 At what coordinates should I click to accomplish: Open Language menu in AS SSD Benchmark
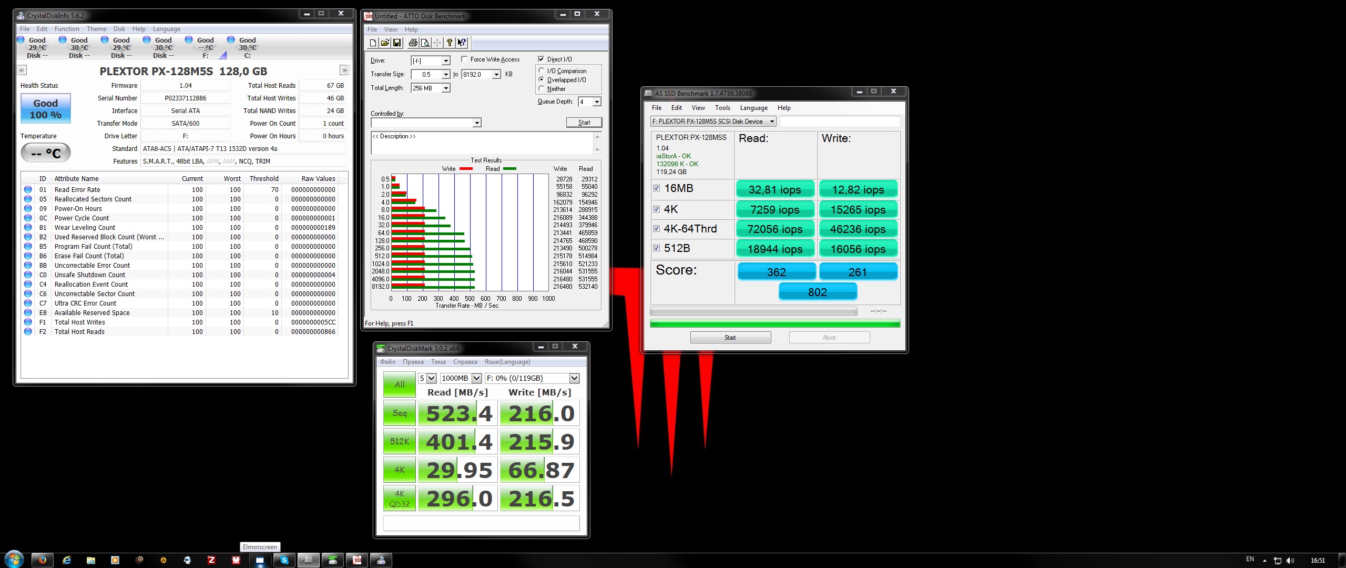click(x=753, y=108)
